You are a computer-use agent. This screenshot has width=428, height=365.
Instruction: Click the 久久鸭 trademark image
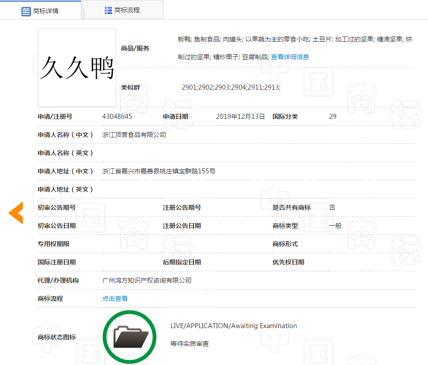(x=76, y=67)
